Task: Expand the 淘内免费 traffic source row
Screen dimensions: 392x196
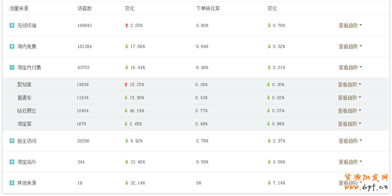Action: (x=12, y=46)
